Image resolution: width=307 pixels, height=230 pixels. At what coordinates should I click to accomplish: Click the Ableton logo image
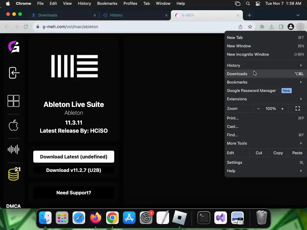[74, 66]
